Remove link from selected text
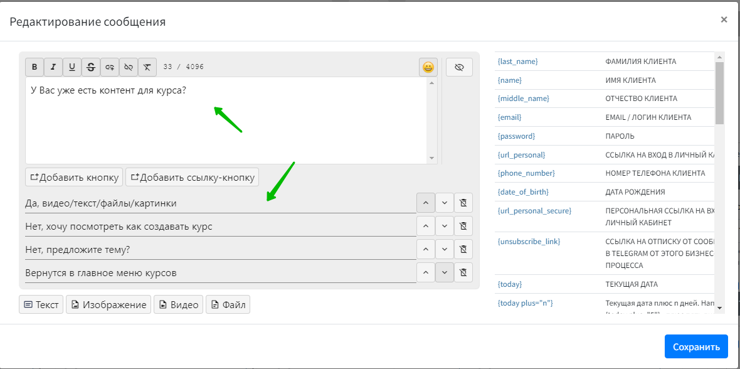This screenshot has width=740, height=369. click(x=129, y=67)
